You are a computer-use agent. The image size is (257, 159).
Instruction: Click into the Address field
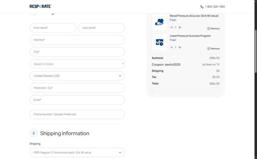click(77, 40)
